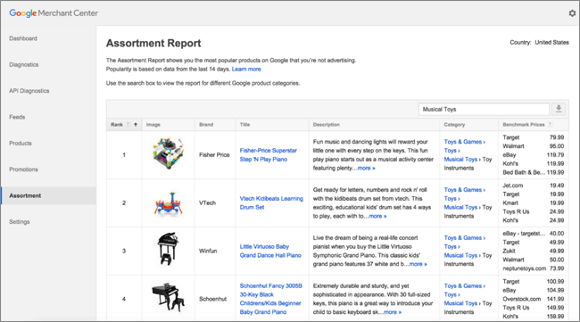Click the Assortment Report heading
580x322 pixels.
tap(153, 43)
